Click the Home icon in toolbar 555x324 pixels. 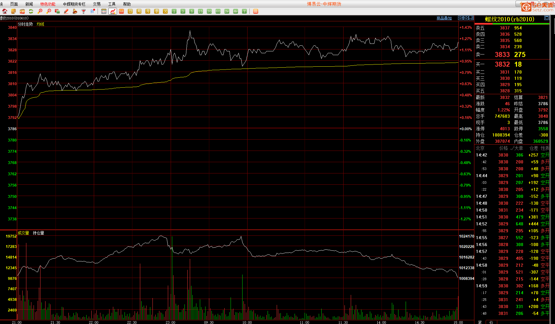coord(5,11)
